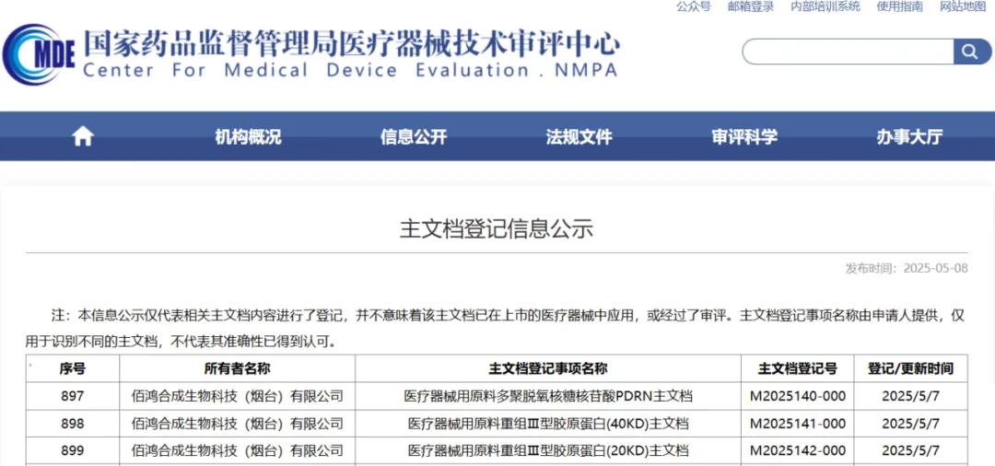Click the 登记/更新时间 column header
The width and height of the screenshot is (995, 466).
pos(910,368)
